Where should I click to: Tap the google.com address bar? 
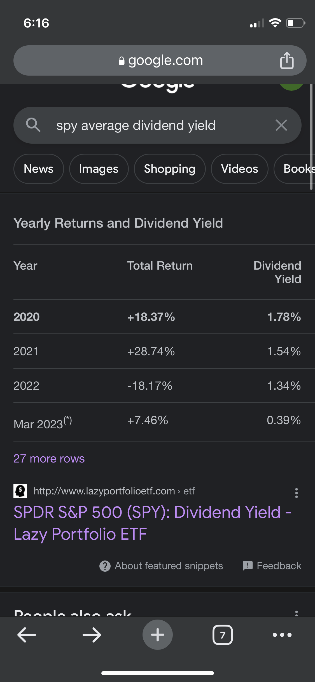pos(160,60)
